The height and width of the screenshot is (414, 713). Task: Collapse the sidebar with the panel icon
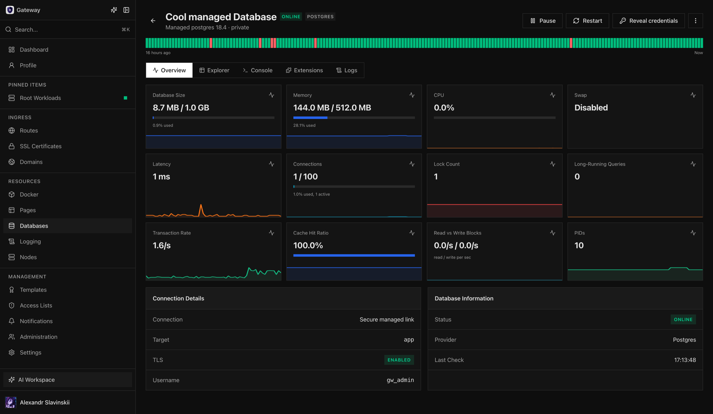pos(126,10)
